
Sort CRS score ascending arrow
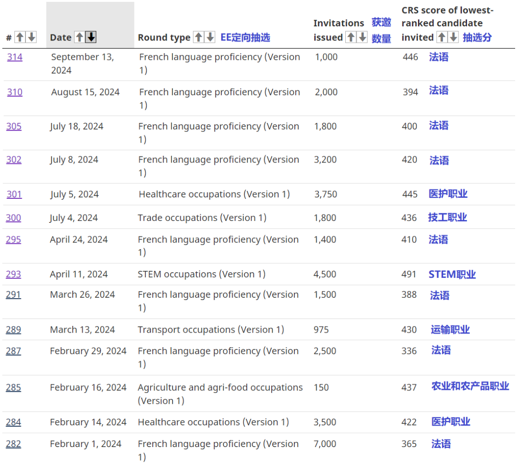(442, 37)
